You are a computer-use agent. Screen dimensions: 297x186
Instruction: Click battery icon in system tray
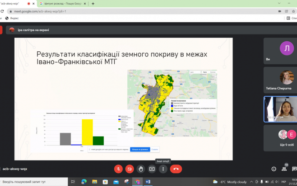coord(267,182)
